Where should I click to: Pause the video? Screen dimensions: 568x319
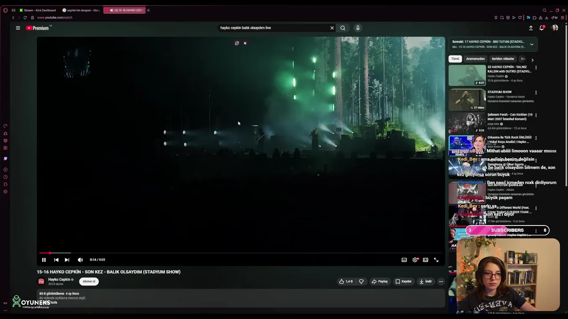point(44,260)
